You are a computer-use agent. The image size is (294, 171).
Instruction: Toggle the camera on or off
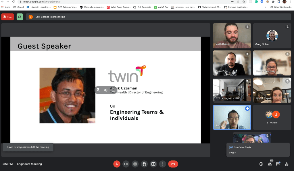(126, 164)
